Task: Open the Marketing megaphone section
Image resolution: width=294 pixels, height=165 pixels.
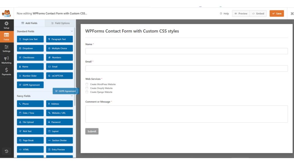Action: click(x=7, y=60)
